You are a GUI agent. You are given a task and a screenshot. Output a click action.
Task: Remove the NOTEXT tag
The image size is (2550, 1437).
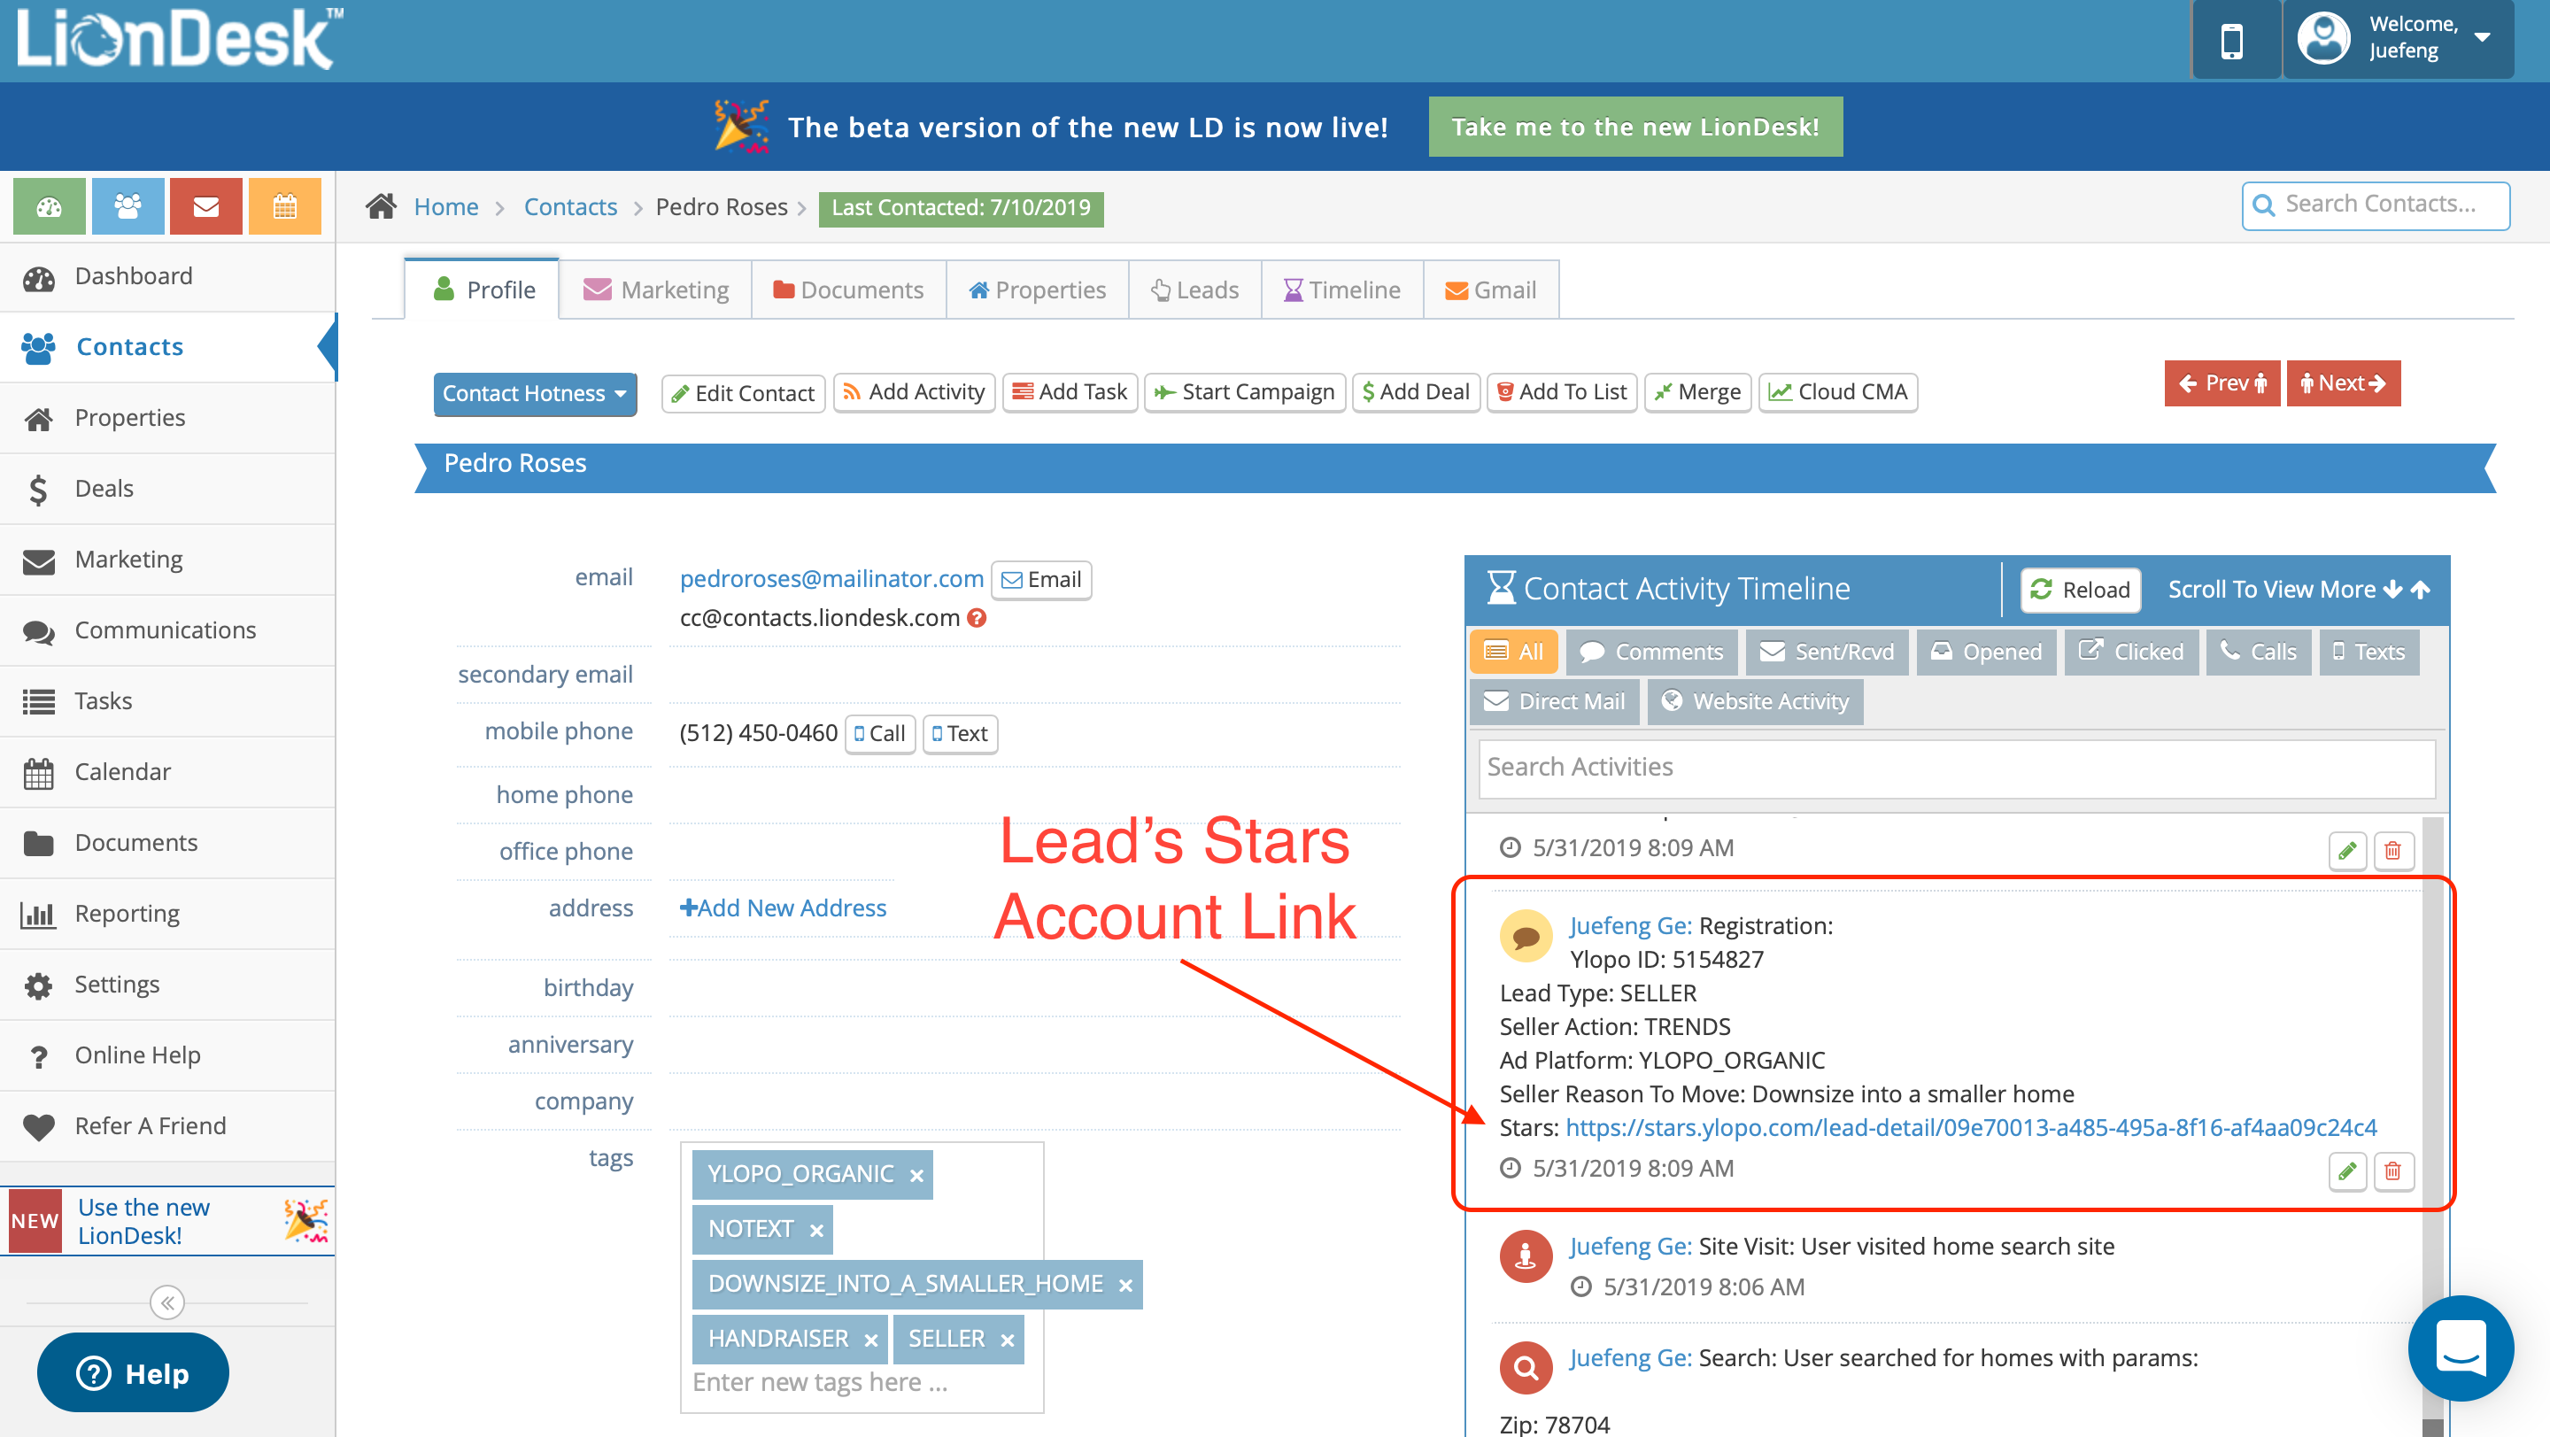point(816,1230)
